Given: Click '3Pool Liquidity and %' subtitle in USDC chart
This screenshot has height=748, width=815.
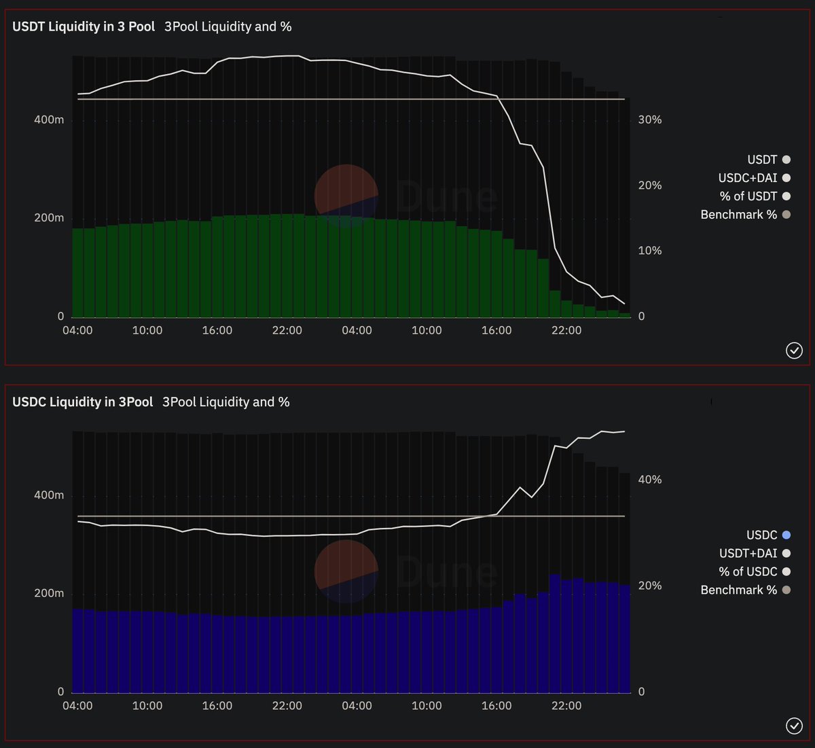Looking at the screenshot, I should 225,402.
